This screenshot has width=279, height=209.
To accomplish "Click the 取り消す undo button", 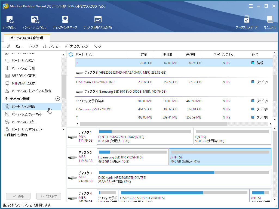I will pos(49,196).
